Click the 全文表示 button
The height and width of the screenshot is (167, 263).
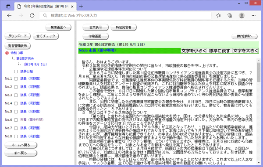[x=96, y=27]
